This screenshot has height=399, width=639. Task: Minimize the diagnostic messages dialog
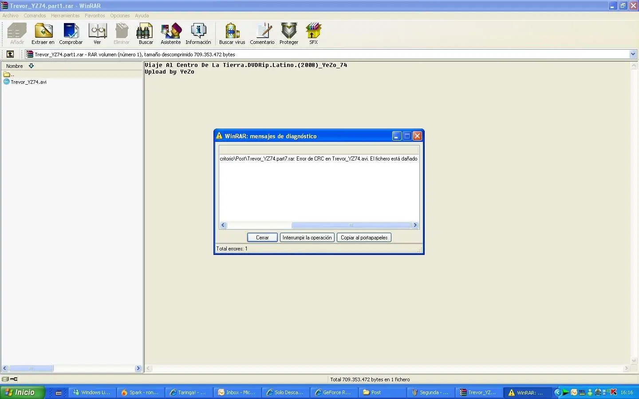397,136
